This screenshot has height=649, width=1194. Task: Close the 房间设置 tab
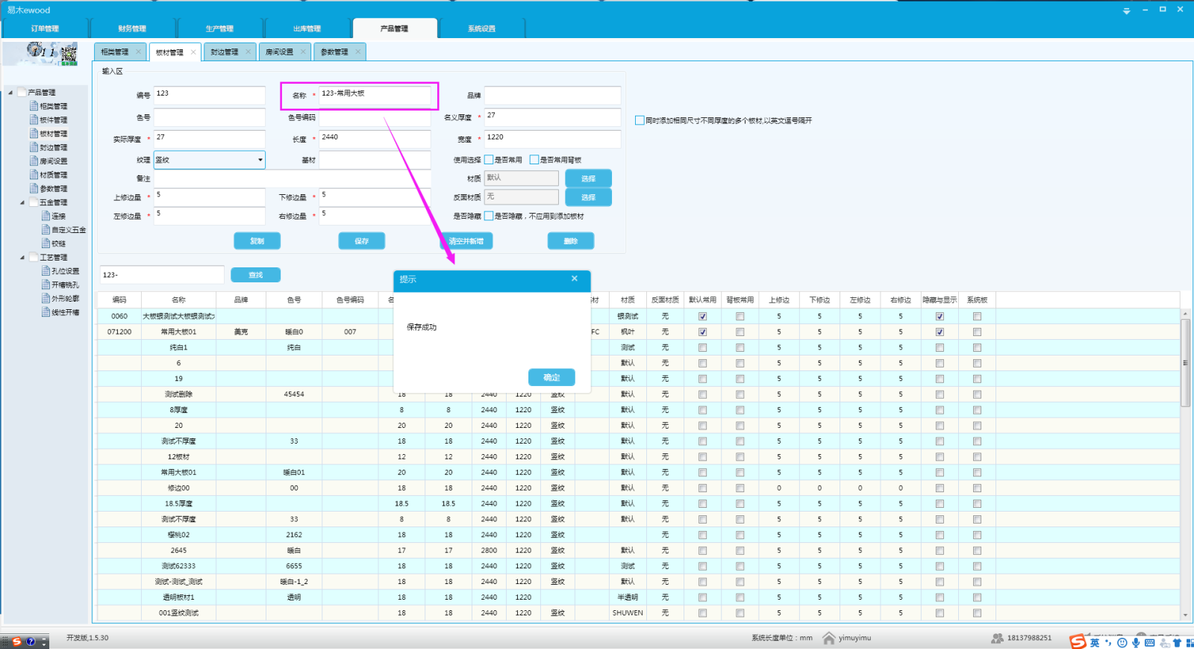coord(303,52)
